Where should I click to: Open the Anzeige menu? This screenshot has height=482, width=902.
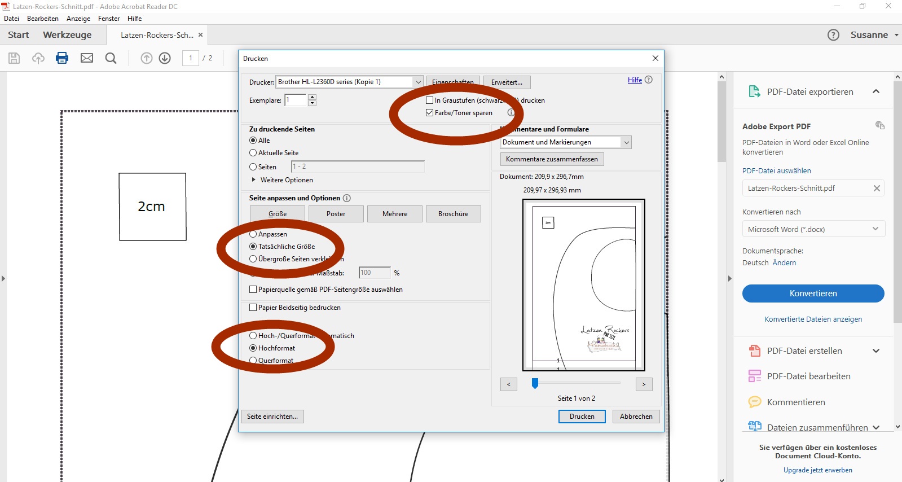click(78, 19)
